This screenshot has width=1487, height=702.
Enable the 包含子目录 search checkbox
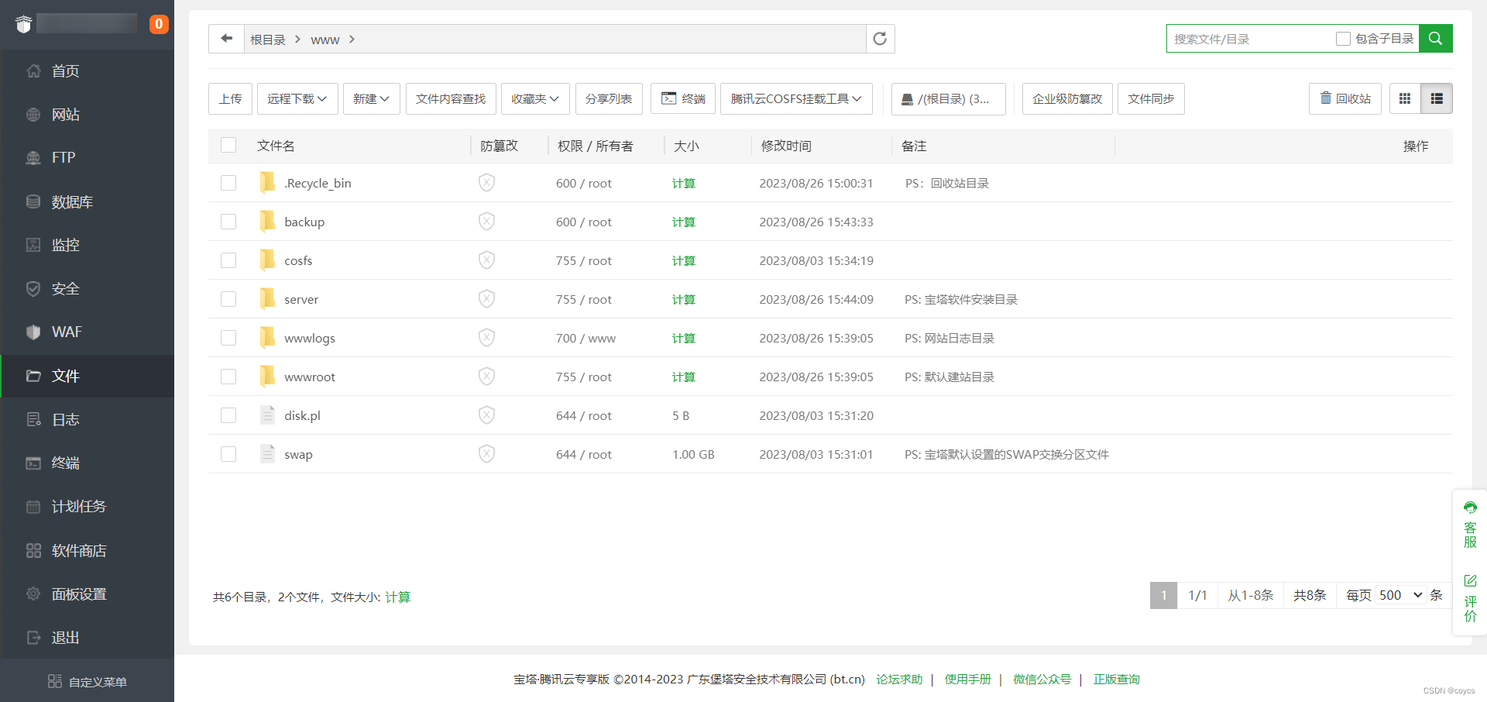coord(1343,39)
